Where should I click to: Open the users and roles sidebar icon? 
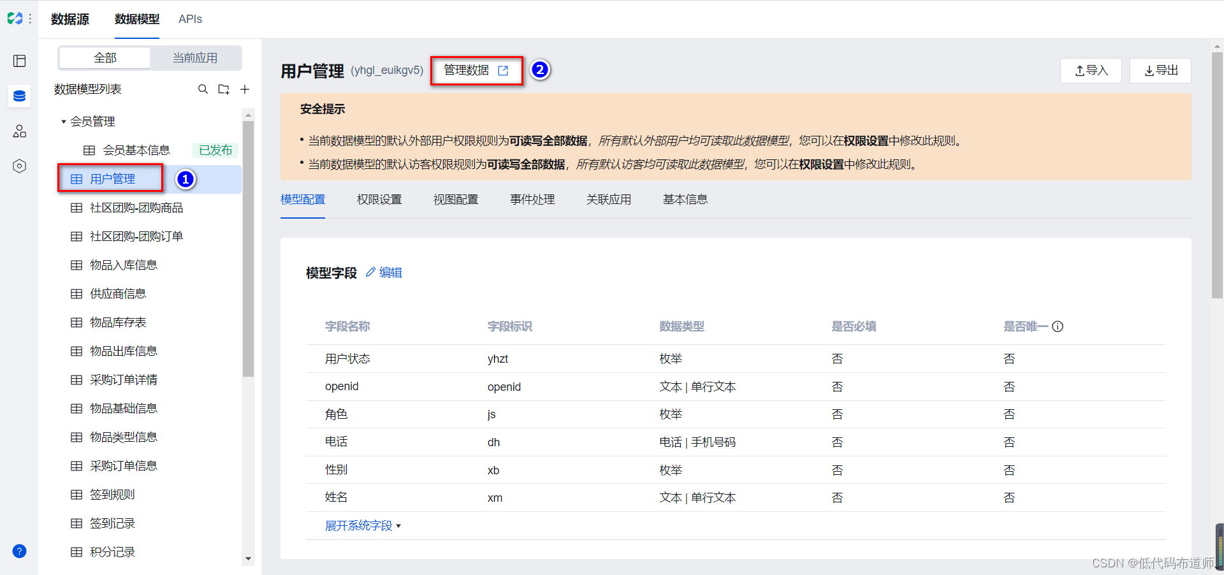pyautogui.click(x=19, y=131)
